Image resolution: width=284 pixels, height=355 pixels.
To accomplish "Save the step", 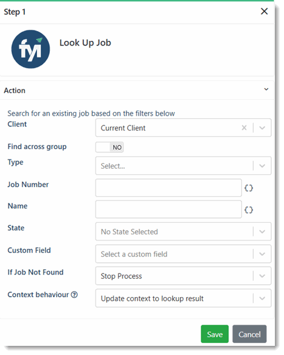I will [x=215, y=334].
